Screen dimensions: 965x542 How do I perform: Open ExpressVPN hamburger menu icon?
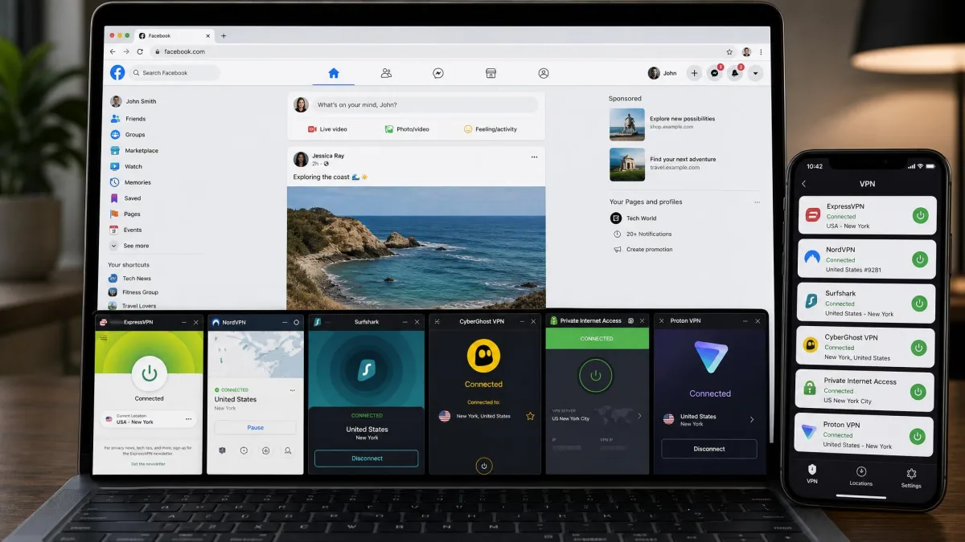(103, 338)
